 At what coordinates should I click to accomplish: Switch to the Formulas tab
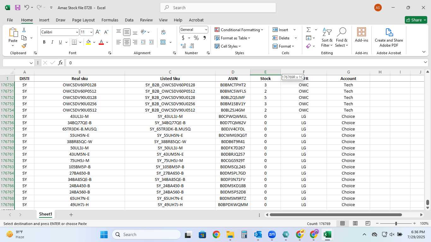click(x=110, y=20)
